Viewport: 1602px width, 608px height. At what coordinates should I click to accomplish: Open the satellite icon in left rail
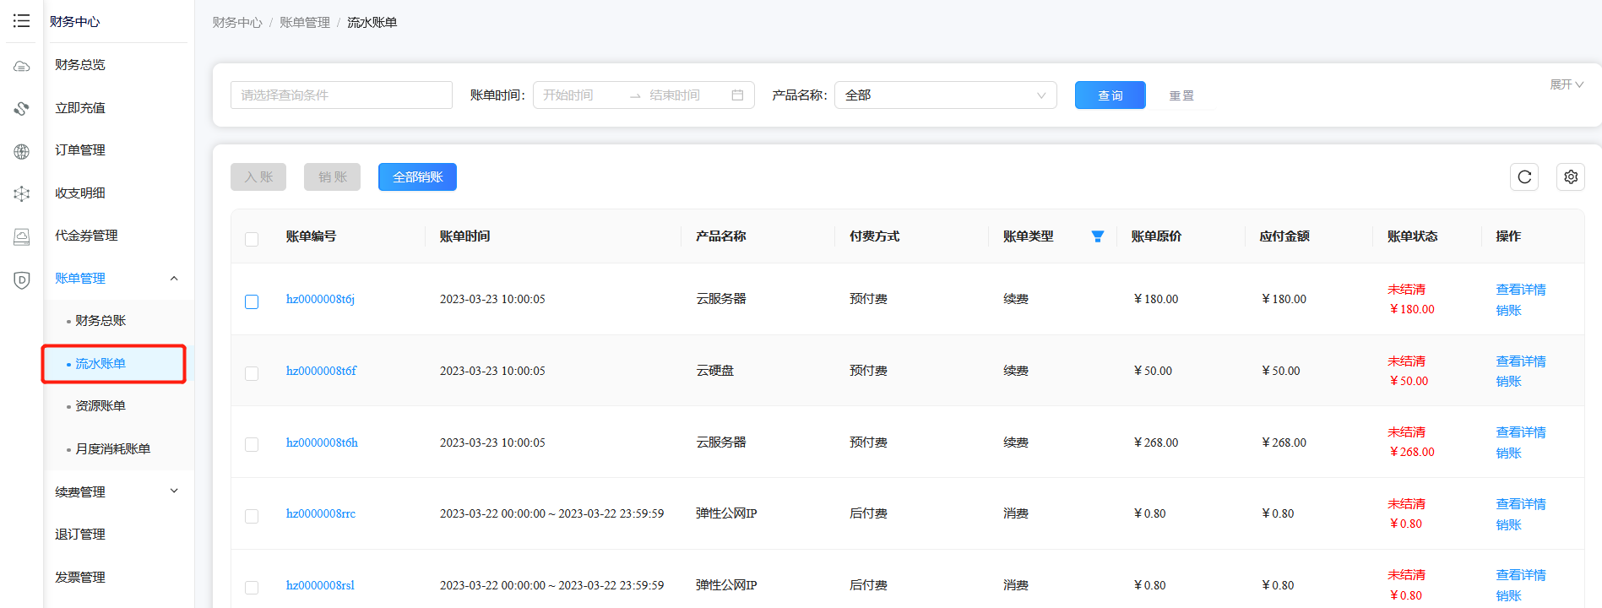[22, 109]
